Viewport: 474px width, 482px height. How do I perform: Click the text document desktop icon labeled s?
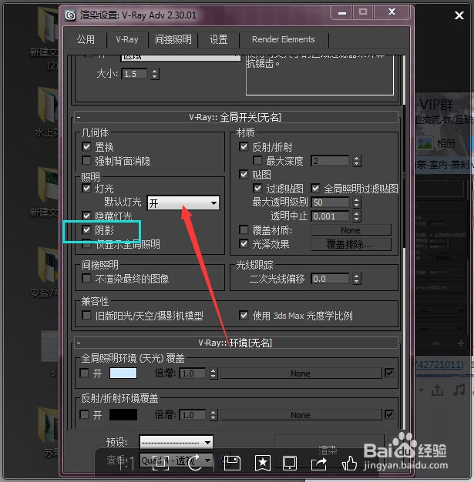(x=49, y=346)
